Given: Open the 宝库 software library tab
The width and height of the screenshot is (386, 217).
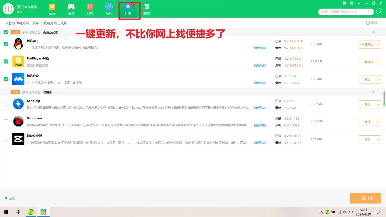Looking at the screenshot, I should click(x=52, y=9).
